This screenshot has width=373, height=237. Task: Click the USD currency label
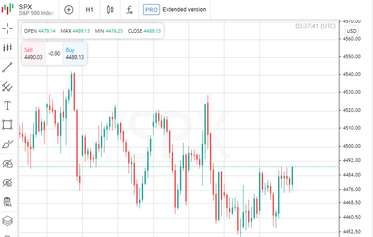(x=351, y=31)
